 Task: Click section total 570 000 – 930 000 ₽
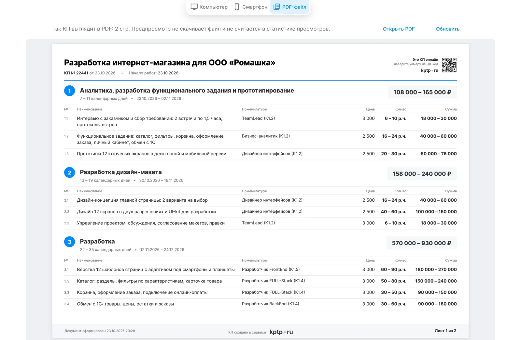(x=422, y=243)
